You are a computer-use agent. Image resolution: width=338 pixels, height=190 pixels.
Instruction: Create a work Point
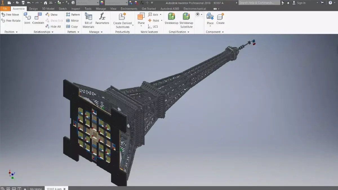click(x=154, y=21)
